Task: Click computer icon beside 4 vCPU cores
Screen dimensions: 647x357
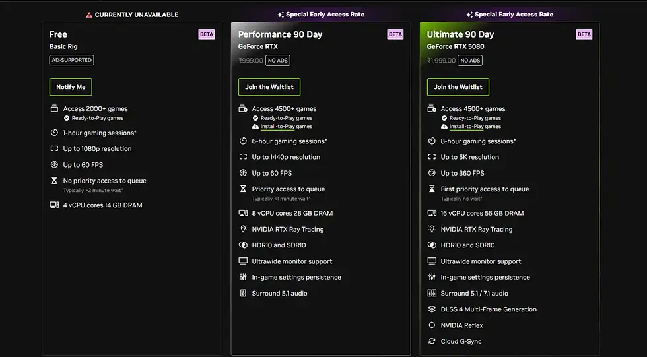Action: (x=54, y=205)
